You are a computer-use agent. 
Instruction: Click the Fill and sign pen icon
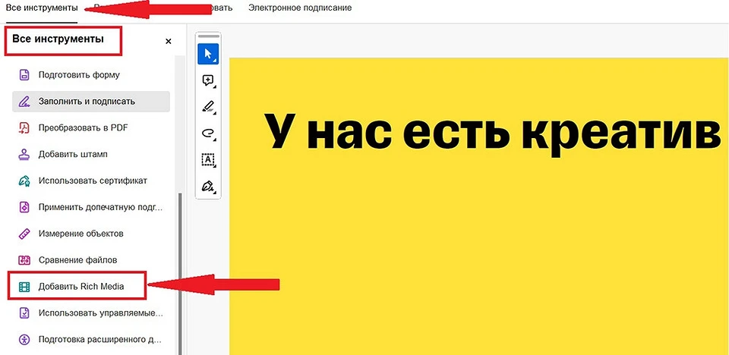click(x=24, y=102)
